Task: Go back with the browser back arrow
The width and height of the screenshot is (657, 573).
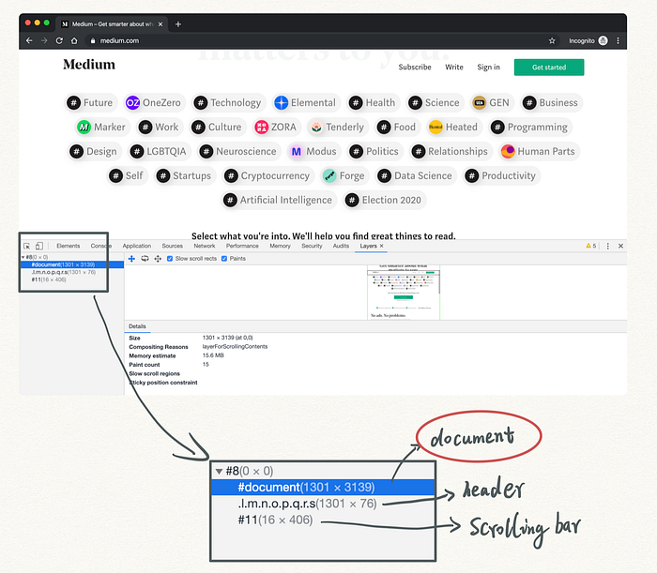Action: point(29,40)
